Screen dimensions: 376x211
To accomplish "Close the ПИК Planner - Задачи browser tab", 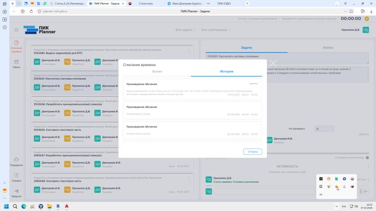I will click(x=123, y=3).
